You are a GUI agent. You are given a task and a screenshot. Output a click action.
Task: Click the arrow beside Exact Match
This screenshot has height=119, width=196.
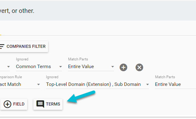coord(39,85)
